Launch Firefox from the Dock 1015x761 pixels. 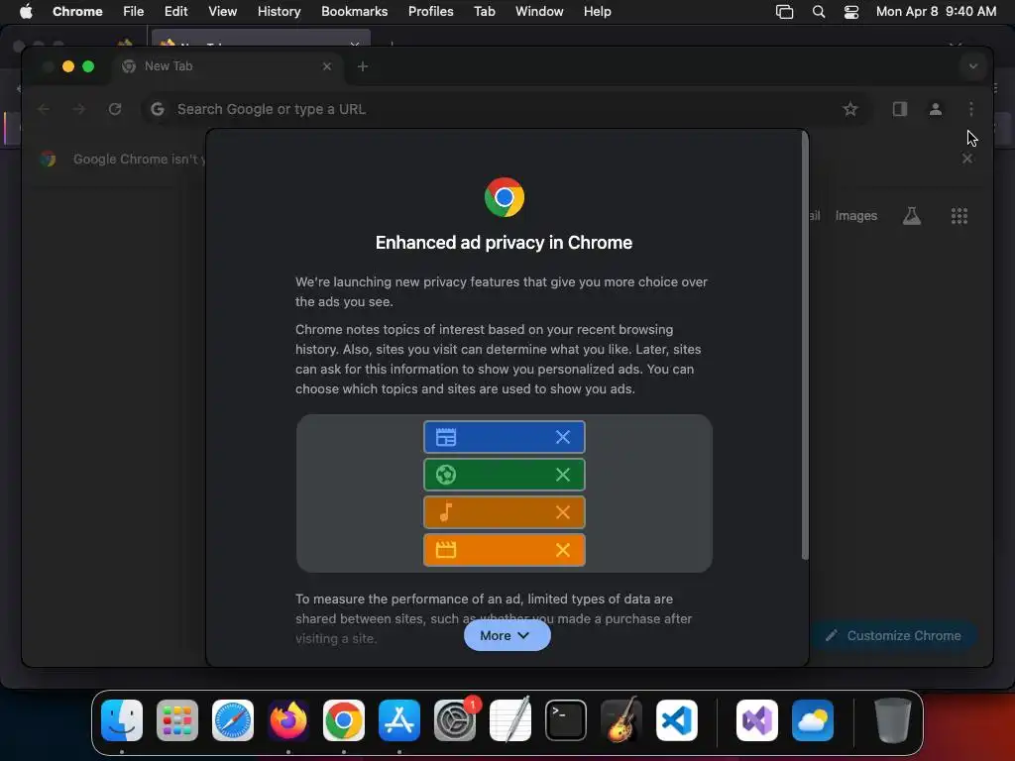[288, 720]
